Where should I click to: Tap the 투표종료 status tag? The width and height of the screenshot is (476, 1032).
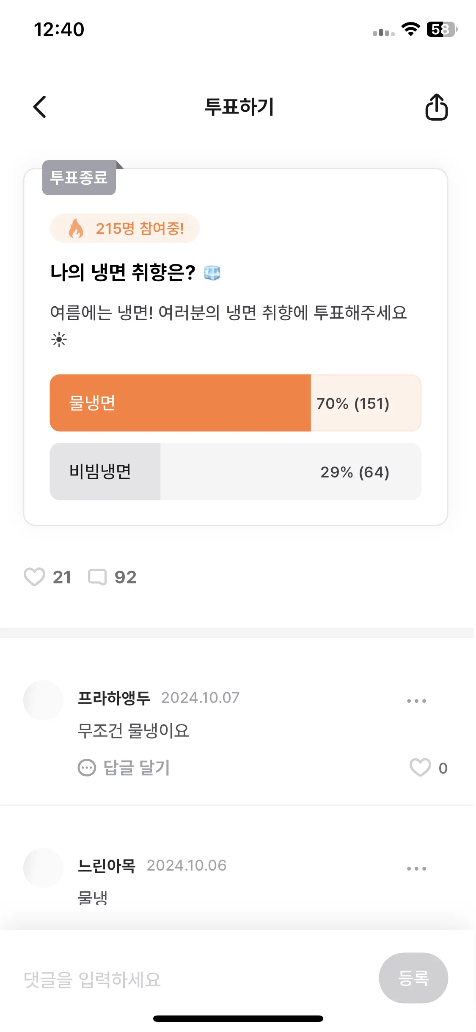pyautogui.click(x=79, y=178)
